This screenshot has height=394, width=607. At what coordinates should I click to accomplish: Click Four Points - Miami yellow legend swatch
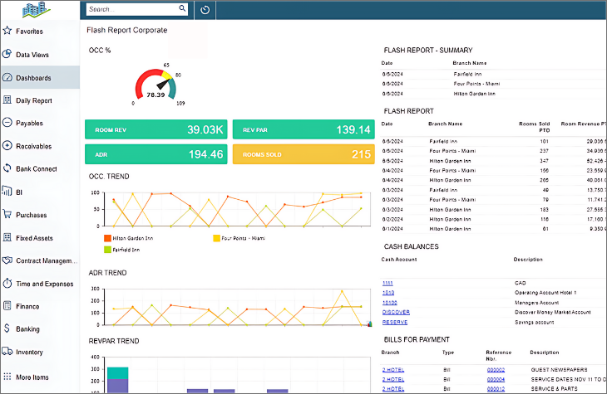point(216,238)
